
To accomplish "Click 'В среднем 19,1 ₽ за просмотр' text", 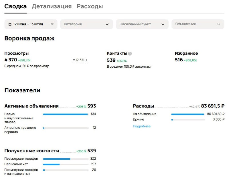I will click(27, 66).
